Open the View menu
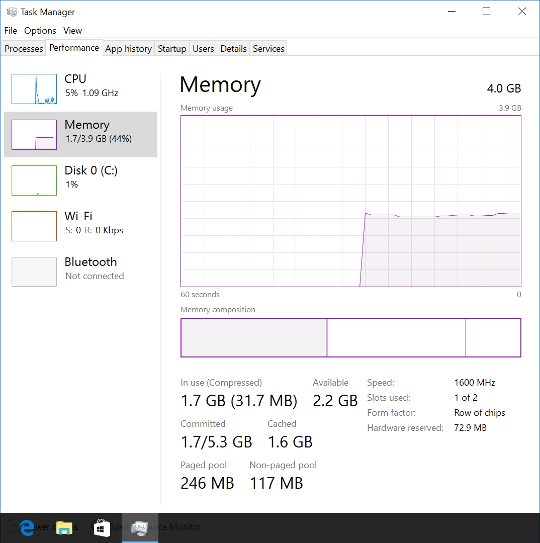540x543 pixels. click(72, 31)
